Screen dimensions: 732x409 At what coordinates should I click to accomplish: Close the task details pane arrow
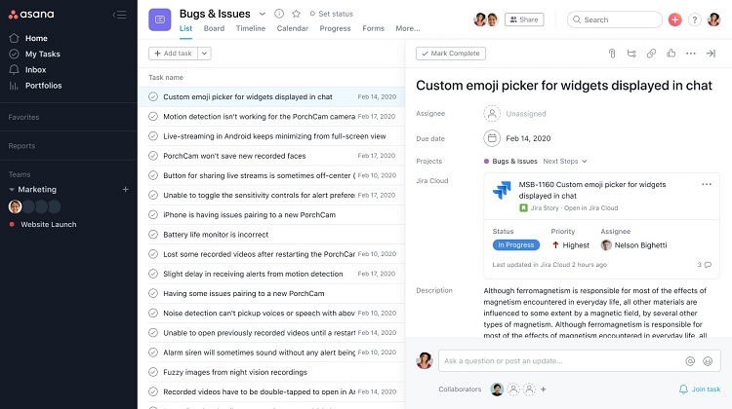pos(711,54)
